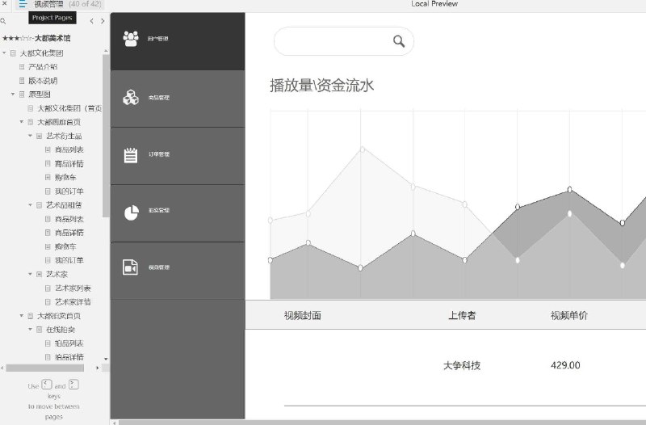646x425 pixels.
Task: Click the sitemap search icon above page tree
Action: [3, 21]
